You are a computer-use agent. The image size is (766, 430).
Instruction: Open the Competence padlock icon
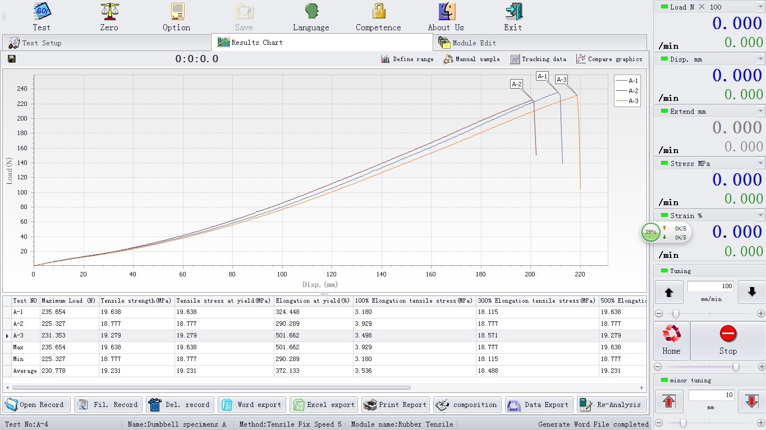pyautogui.click(x=379, y=11)
